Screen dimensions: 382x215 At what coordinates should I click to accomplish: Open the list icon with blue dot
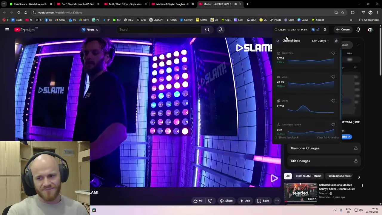pyautogui.click(x=318, y=30)
